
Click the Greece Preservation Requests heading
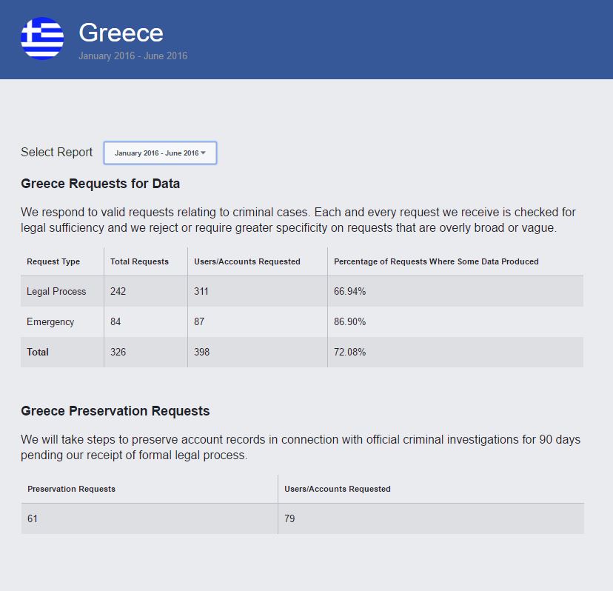(x=115, y=411)
